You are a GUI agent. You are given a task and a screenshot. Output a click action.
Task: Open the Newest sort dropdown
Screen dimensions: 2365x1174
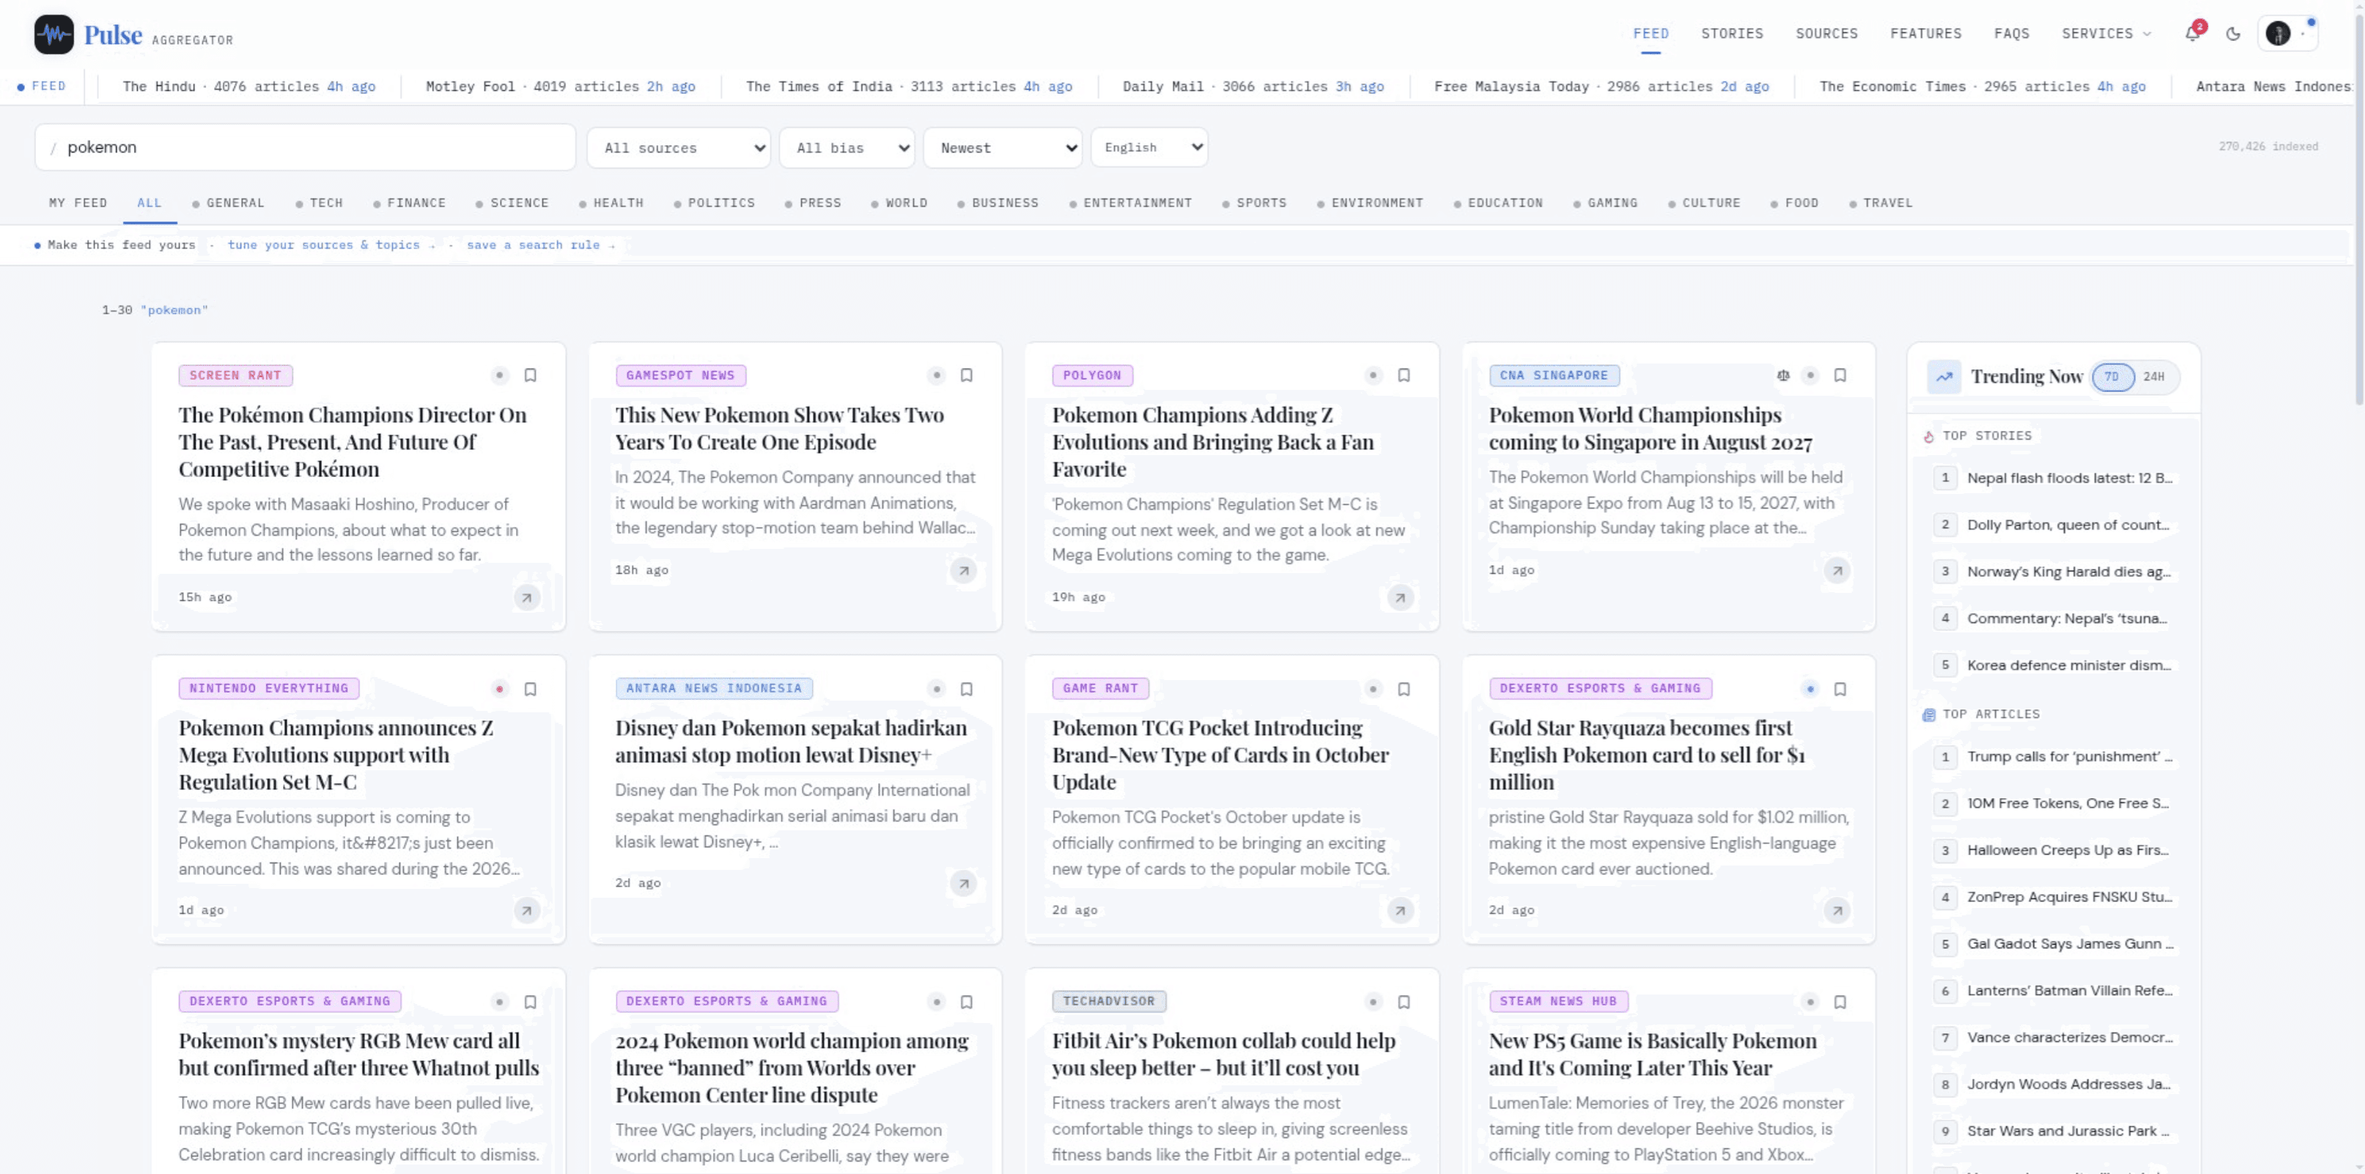tap(1003, 148)
